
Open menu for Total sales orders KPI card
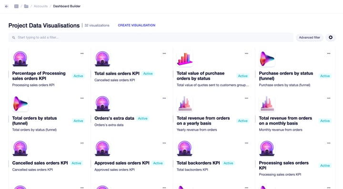tap(164, 53)
